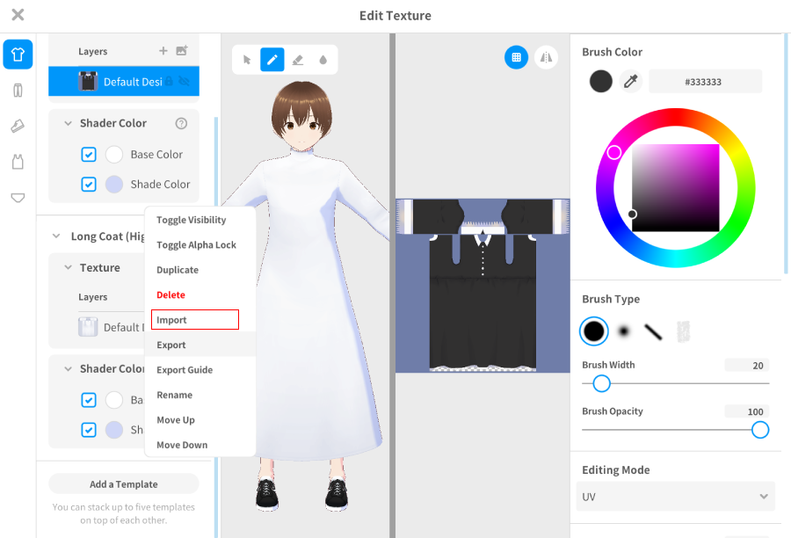Open the pants category in sidebar
The width and height of the screenshot is (791, 538).
(x=18, y=90)
